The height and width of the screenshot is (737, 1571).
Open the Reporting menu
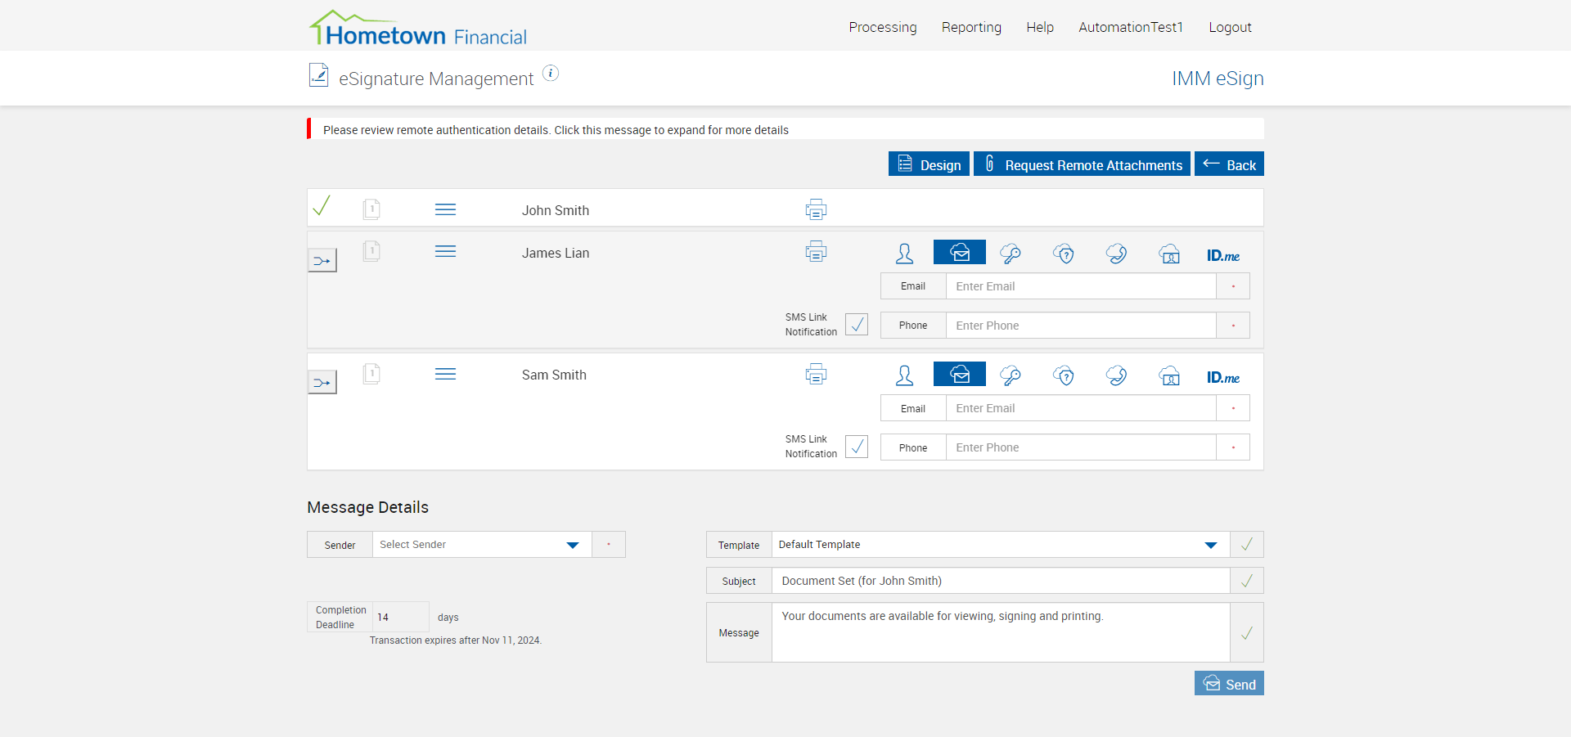pyautogui.click(x=971, y=27)
